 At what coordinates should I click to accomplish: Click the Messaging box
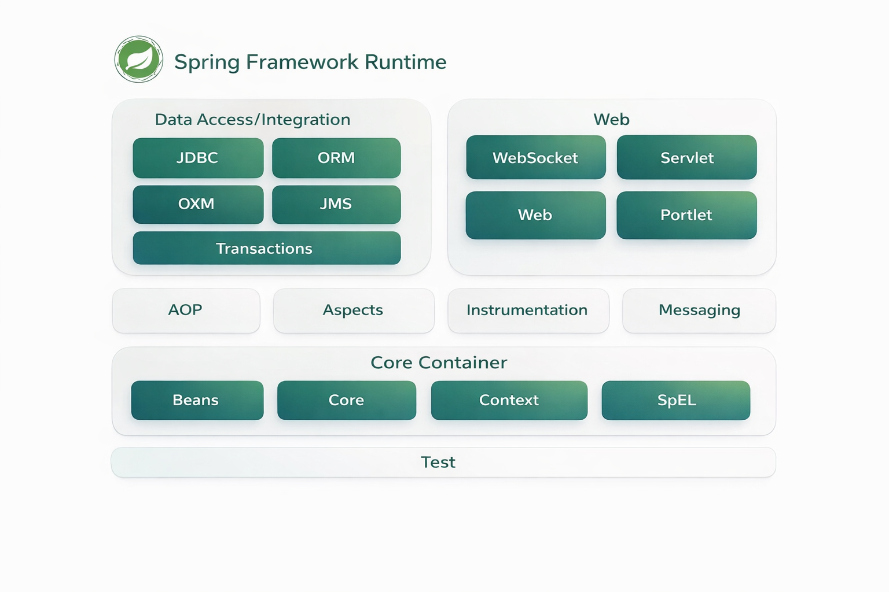pyautogui.click(x=699, y=310)
